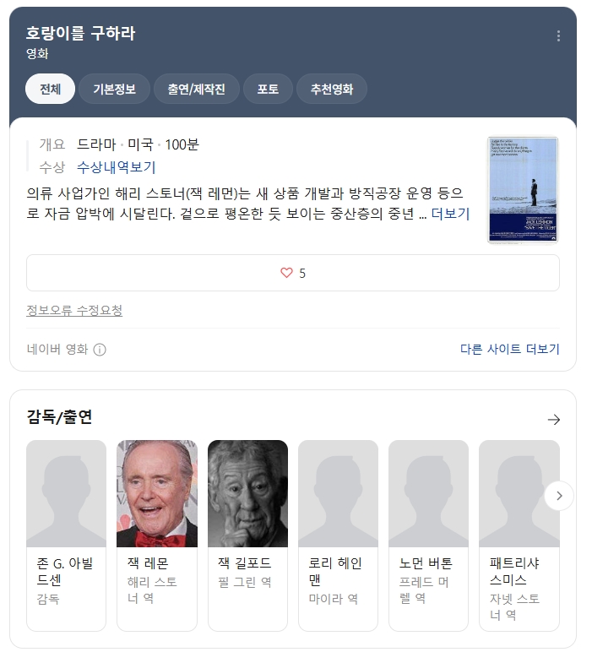Open the three-dot more options menu
Screen dimensions: 592x663
[x=558, y=36]
